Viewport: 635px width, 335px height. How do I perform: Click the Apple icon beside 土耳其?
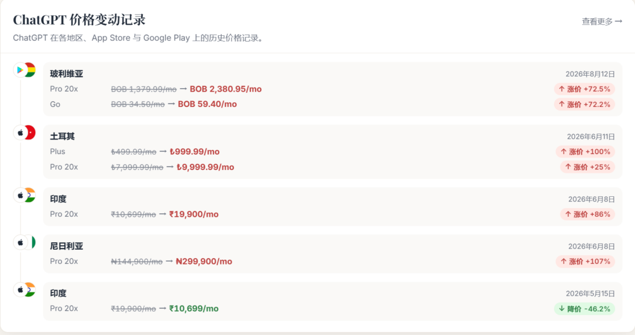tap(20, 133)
